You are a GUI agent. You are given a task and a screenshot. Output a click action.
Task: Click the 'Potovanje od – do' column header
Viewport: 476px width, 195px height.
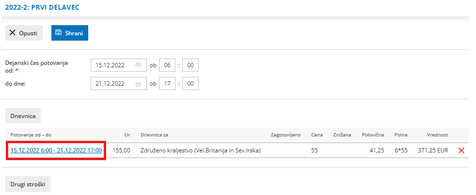tap(32, 134)
